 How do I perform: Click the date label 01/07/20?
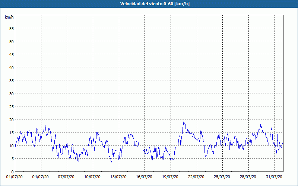(15, 177)
